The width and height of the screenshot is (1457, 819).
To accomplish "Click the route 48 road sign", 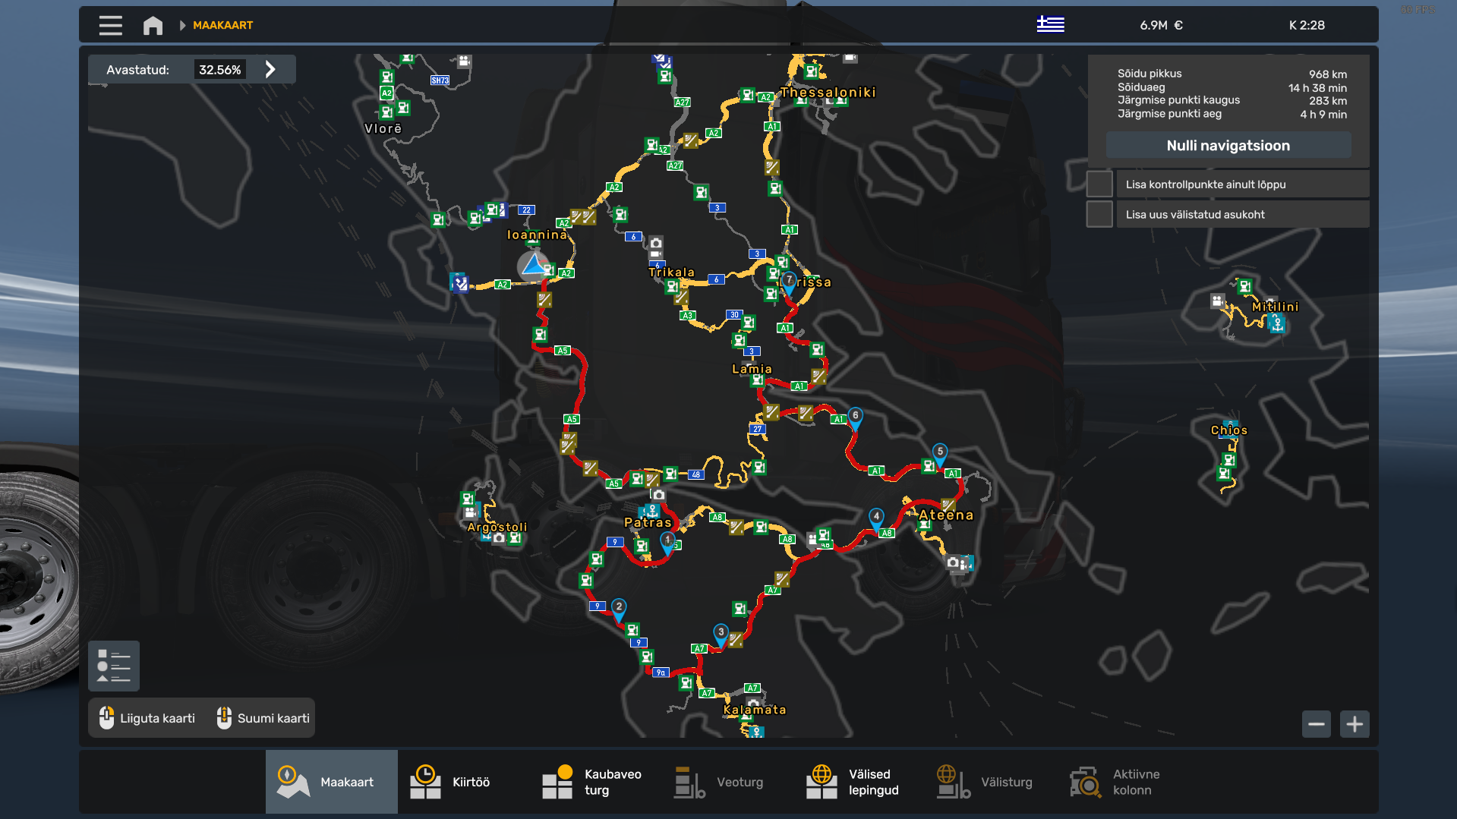I will point(696,474).
